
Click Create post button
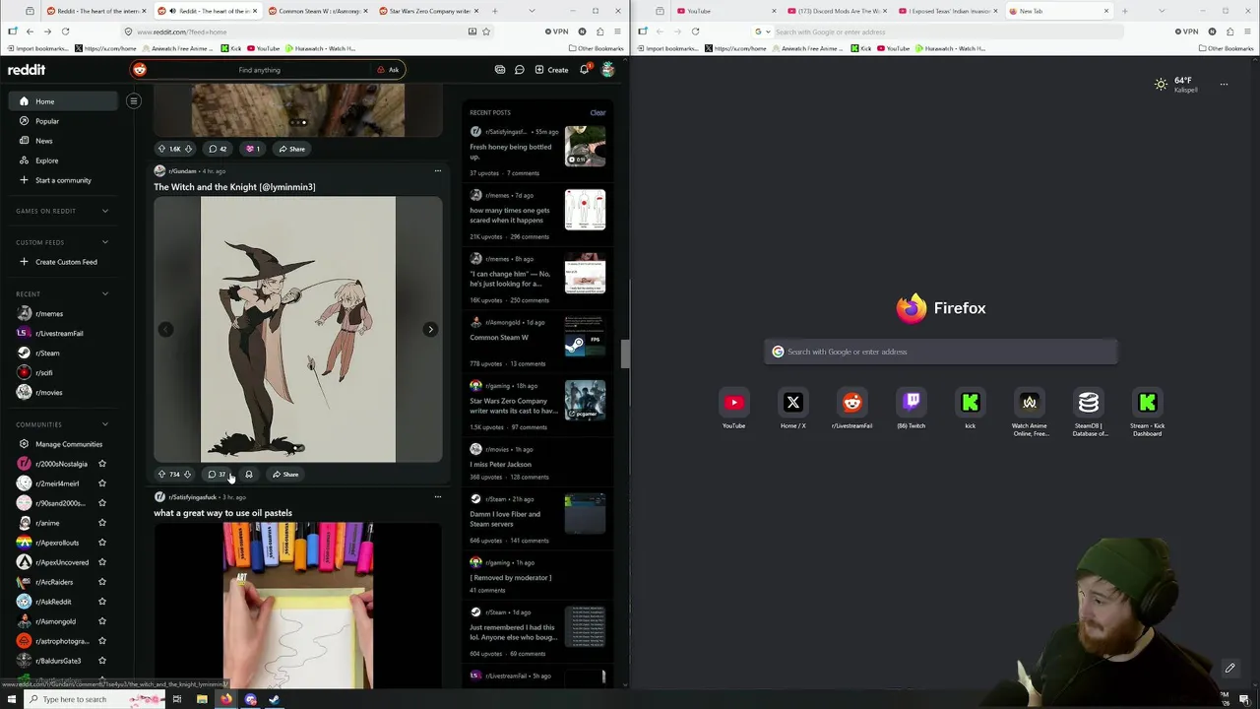coord(551,70)
